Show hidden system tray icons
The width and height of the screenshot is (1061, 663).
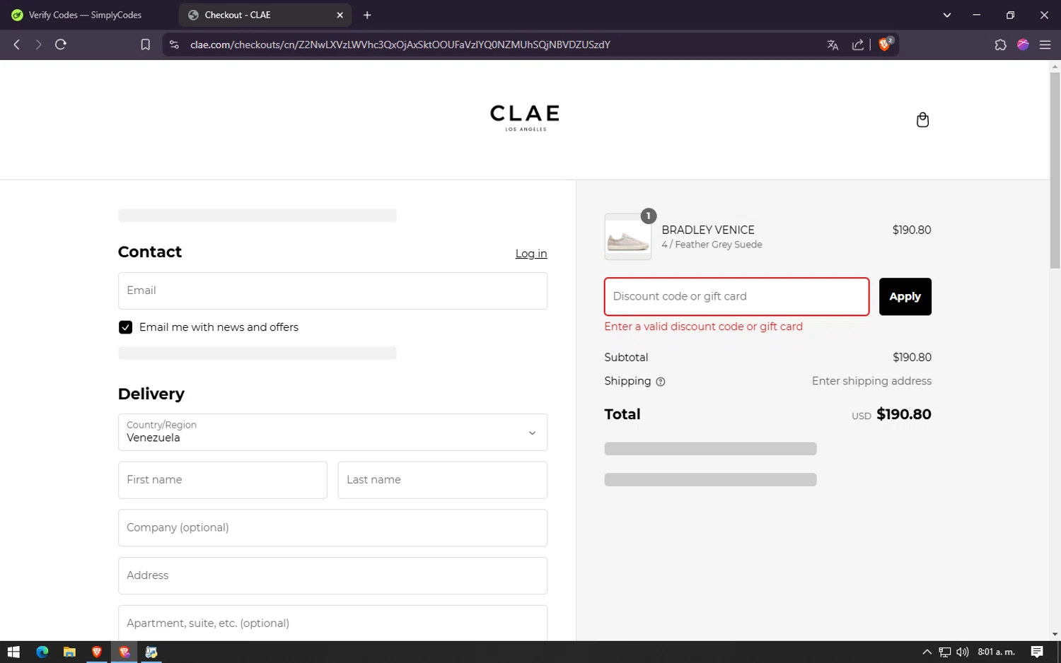click(x=927, y=652)
